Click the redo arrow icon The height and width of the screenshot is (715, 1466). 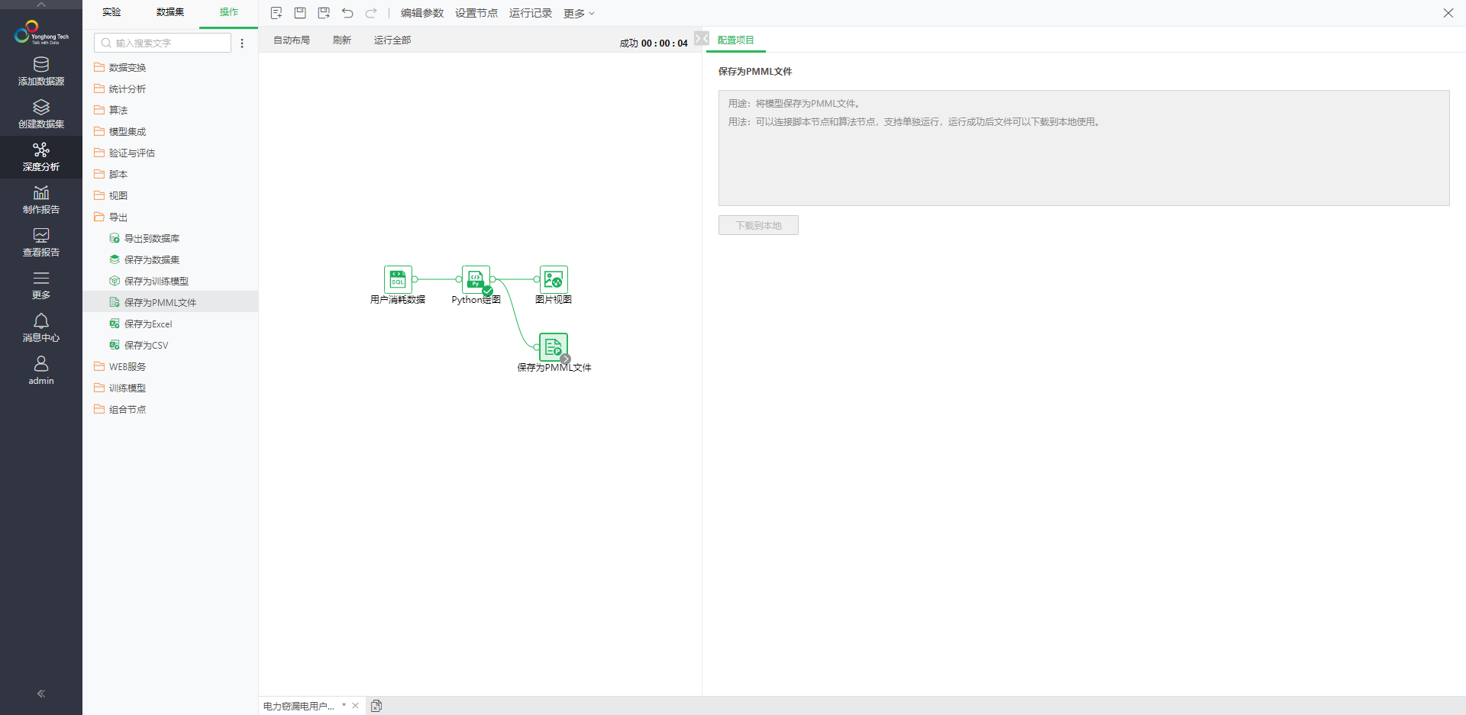(371, 13)
